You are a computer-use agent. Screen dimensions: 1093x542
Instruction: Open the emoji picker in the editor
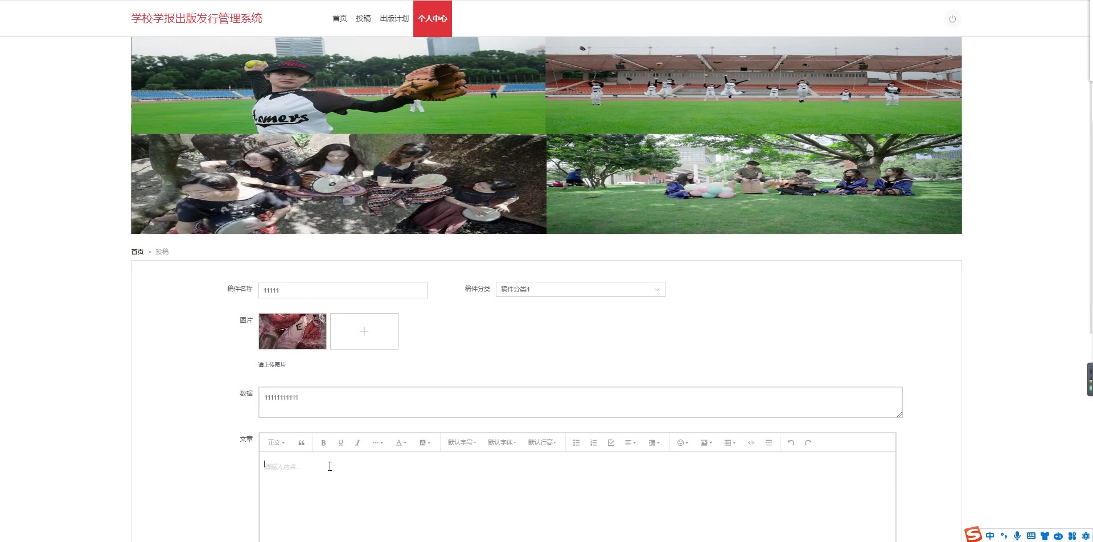[683, 443]
